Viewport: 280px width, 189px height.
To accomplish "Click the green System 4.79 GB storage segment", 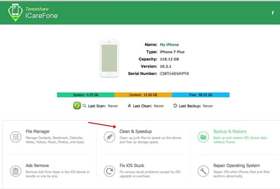I will (86, 95).
